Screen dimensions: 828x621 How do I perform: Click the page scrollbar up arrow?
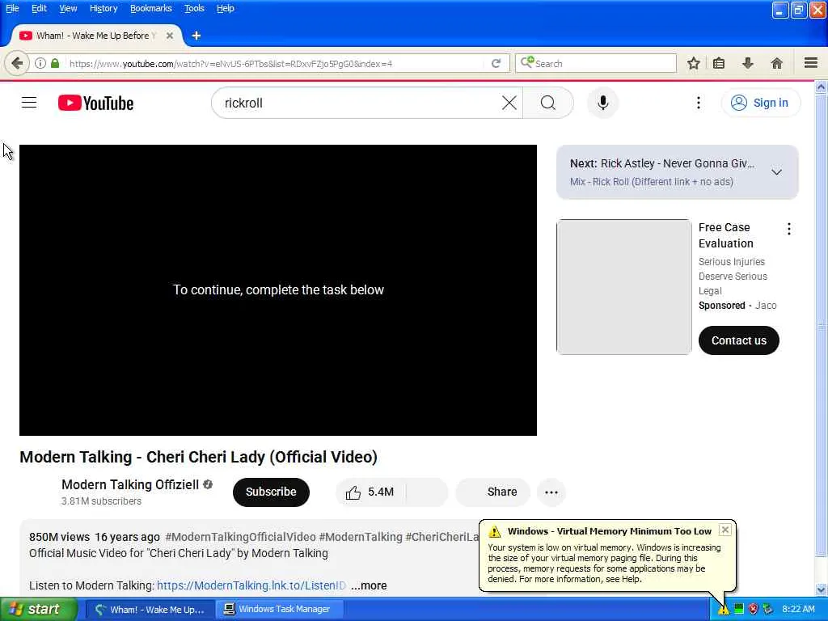822,87
